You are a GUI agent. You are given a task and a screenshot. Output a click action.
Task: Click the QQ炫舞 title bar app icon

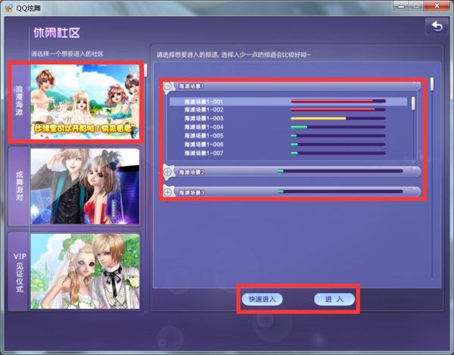click(x=8, y=8)
